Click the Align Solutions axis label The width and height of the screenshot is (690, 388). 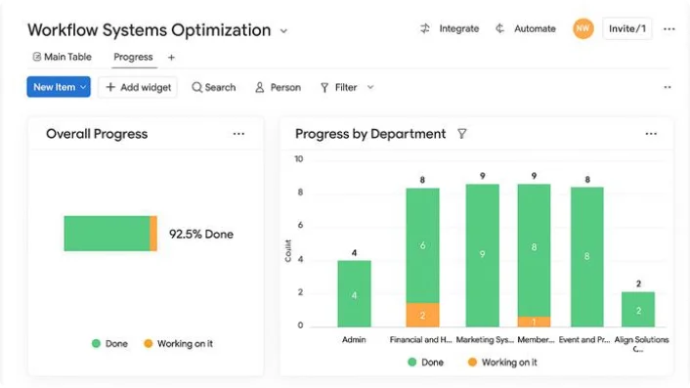pyautogui.click(x=641, y=344)
